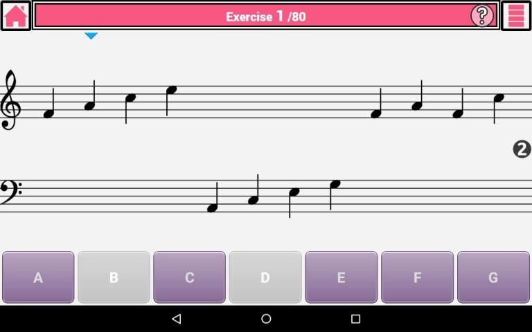Screen dimensions: 532x332
Task: Click the Exercise 1/80 title bar
Action: (266, 16)
